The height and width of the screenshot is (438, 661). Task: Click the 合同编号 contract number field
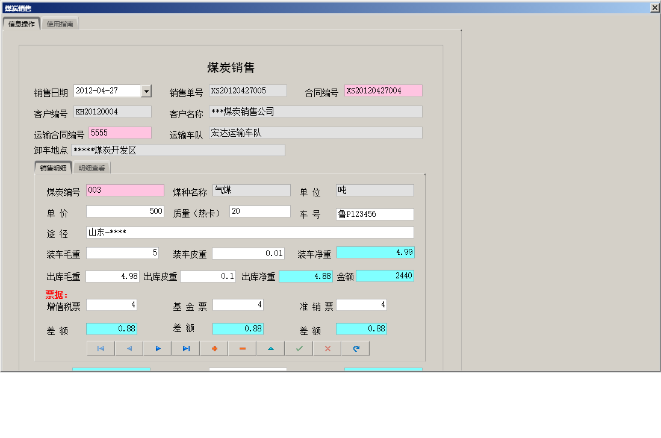pos(383,90)
